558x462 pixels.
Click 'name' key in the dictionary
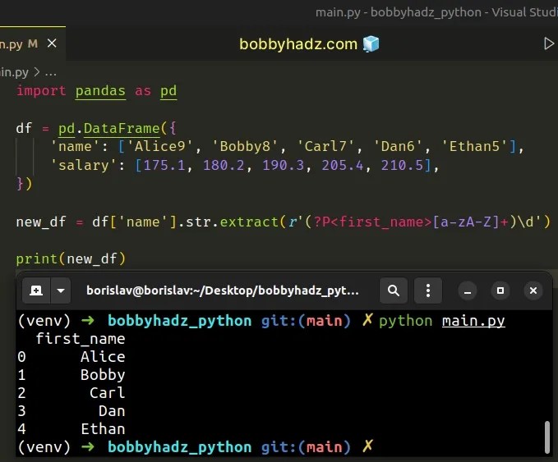[x=75, y=146]
